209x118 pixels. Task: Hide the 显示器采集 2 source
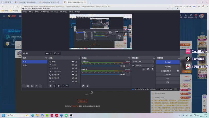73,75
